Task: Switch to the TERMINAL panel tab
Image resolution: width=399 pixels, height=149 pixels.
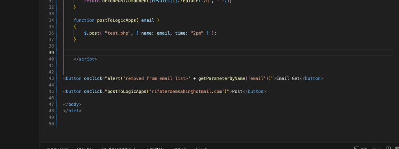Action: point(155,148)
